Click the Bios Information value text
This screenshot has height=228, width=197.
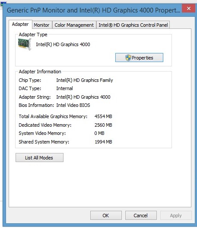[73, 105]
